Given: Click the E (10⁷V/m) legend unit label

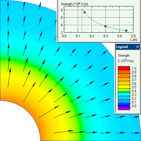Looking at the screenshot, I should (x=126, y=61).
